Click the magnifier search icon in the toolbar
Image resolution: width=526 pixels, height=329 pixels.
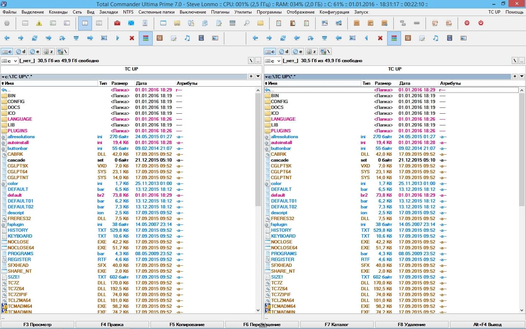pyautogui.click(x=247, y=23)
